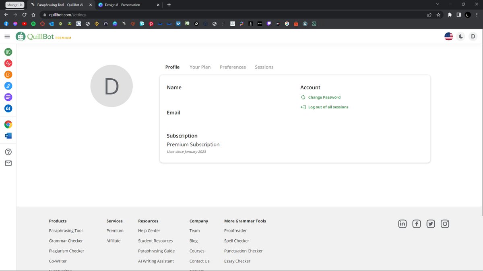Open the Chrome three-dot menu

tap(477, 14)
